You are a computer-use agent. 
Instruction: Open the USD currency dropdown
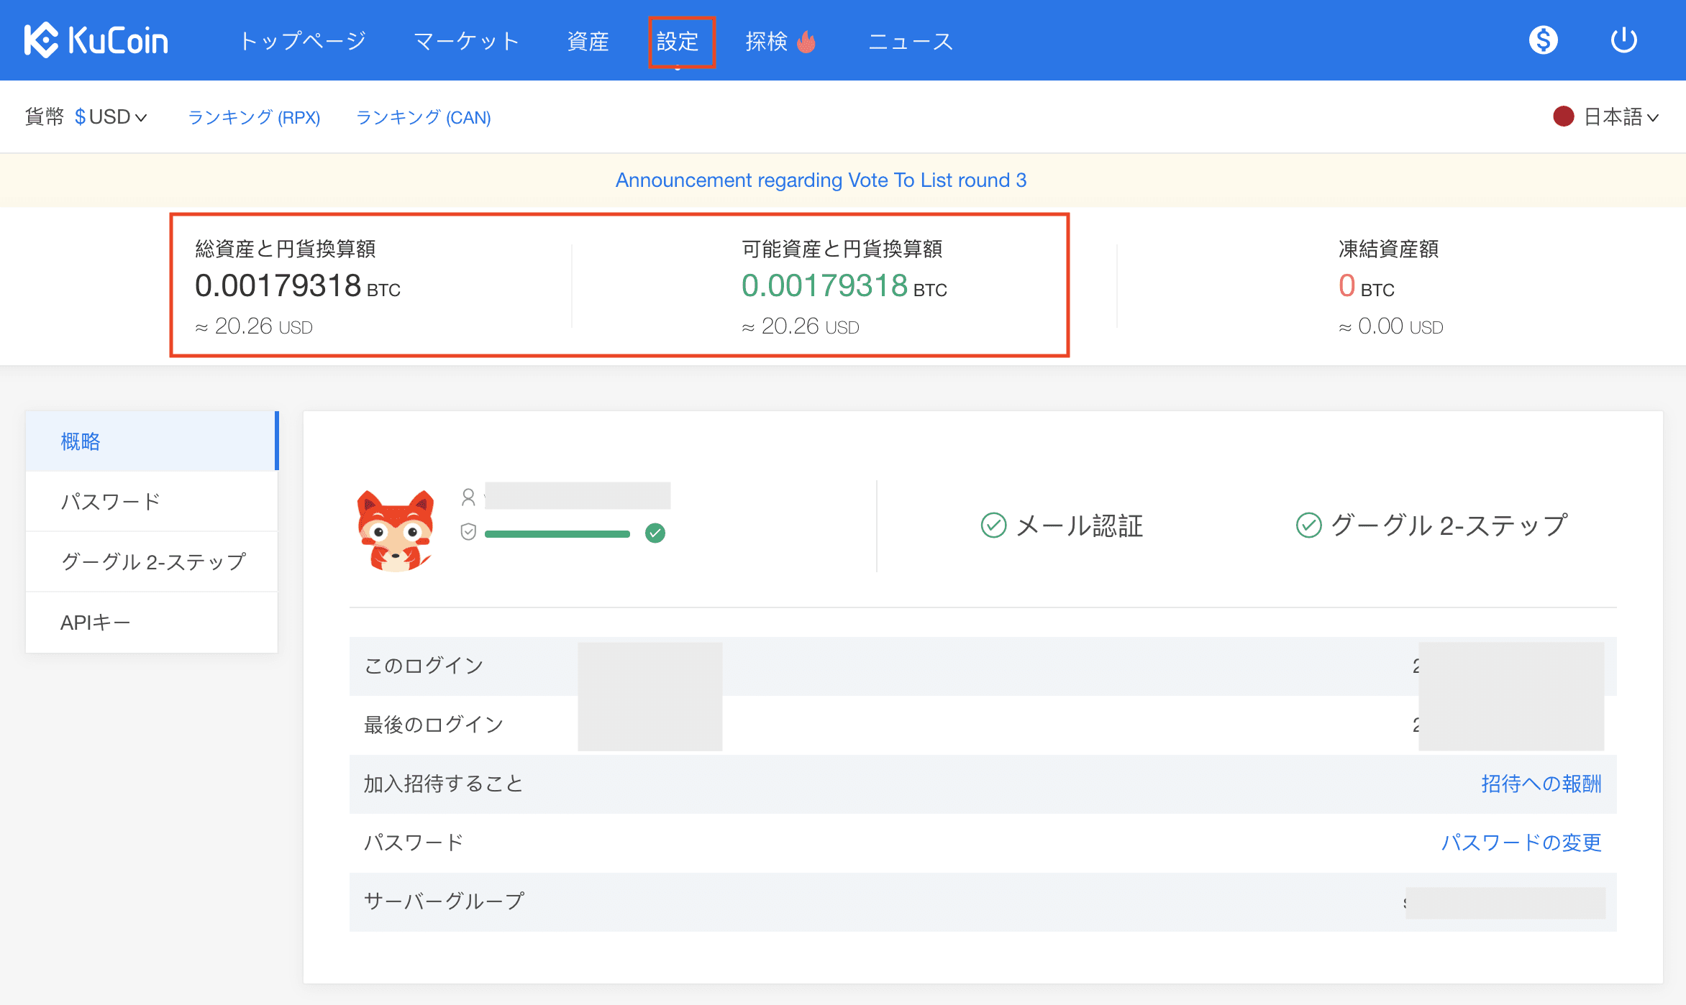pos(111,116)
